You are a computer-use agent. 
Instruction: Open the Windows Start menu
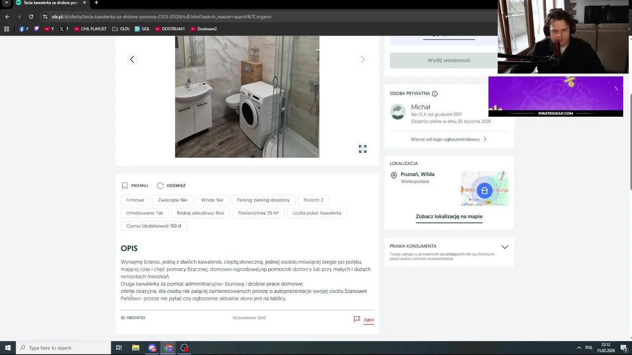(7, 348)
